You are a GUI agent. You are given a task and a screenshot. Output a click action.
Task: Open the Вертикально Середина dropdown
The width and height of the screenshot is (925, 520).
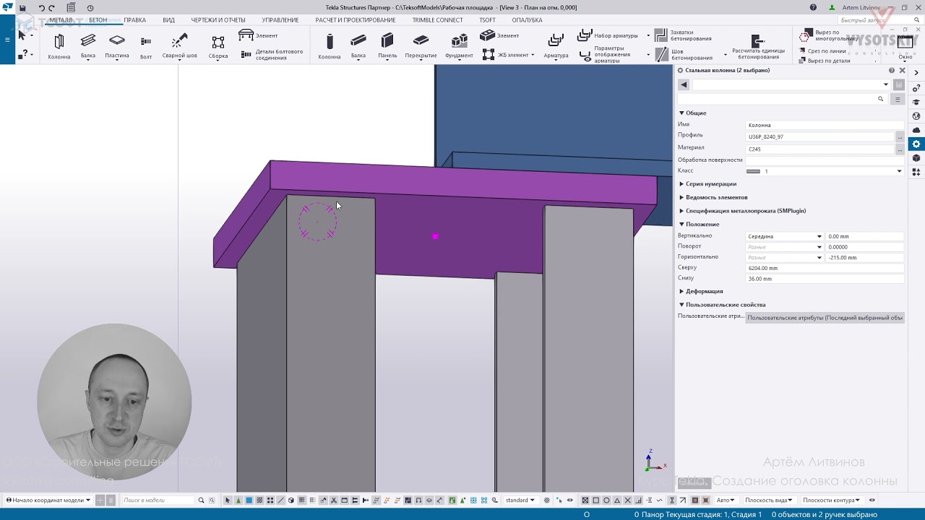[x=819, y=236]
